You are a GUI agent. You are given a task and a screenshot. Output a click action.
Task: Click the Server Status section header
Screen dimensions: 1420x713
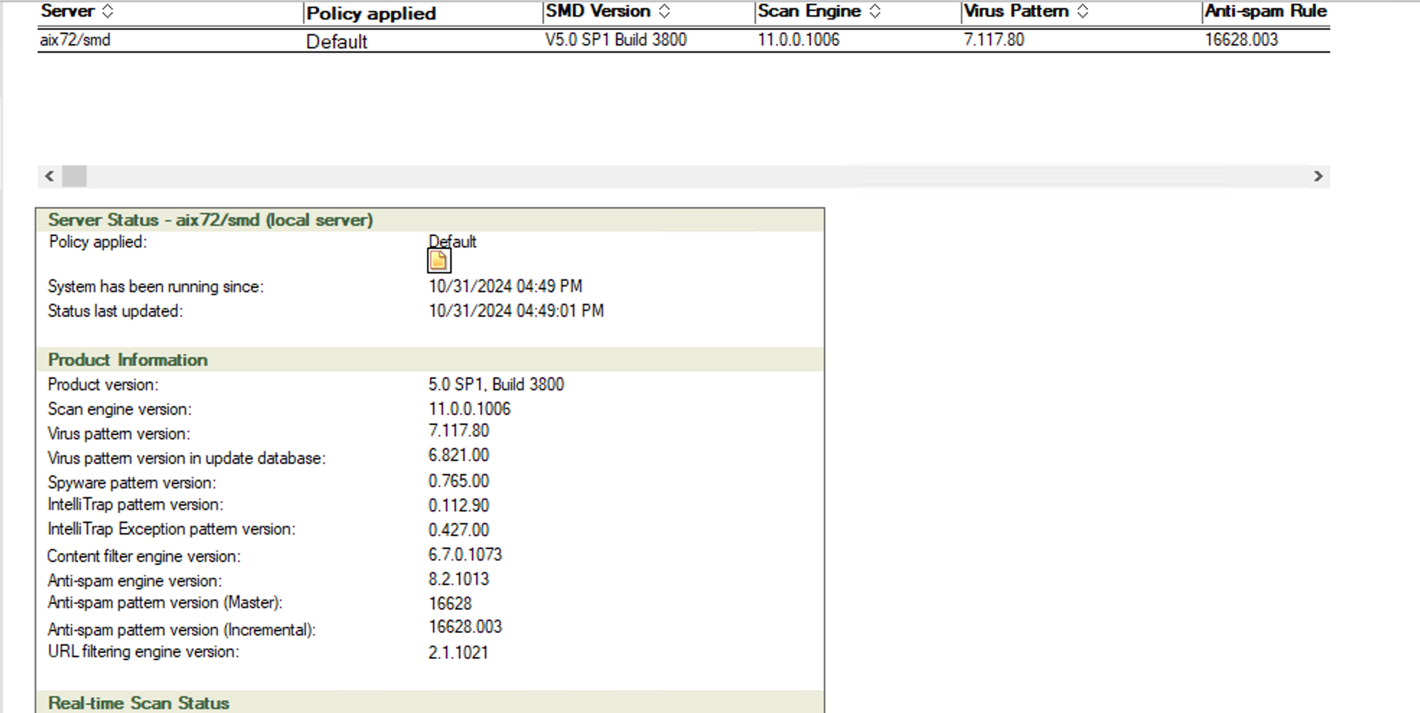coord(210,220)
